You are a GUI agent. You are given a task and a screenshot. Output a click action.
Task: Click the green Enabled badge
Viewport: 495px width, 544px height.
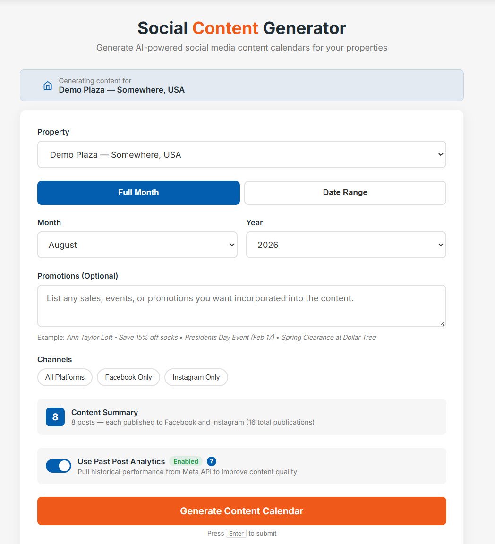(186, 461)
